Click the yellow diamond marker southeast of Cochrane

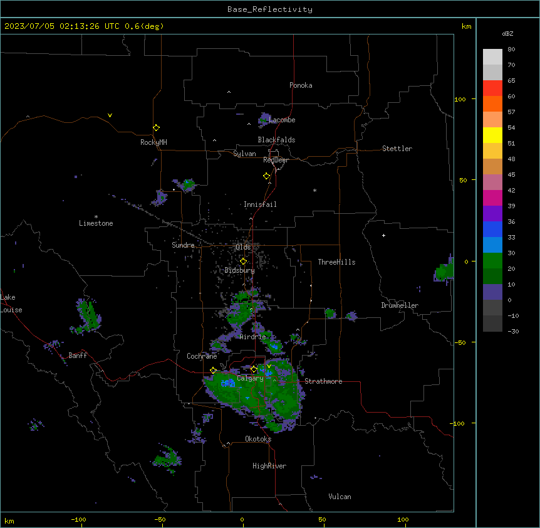tap(213, 371)
